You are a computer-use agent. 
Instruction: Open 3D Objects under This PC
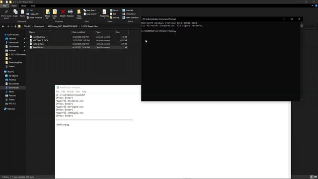(13, 76)
